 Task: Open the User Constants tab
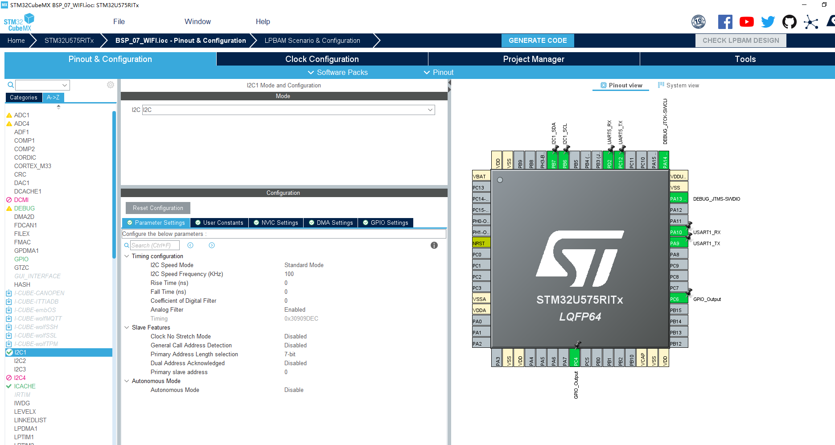tap(219, 222)
